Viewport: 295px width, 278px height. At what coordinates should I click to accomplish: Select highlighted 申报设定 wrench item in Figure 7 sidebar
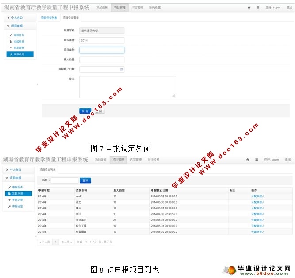pos(20,55)
